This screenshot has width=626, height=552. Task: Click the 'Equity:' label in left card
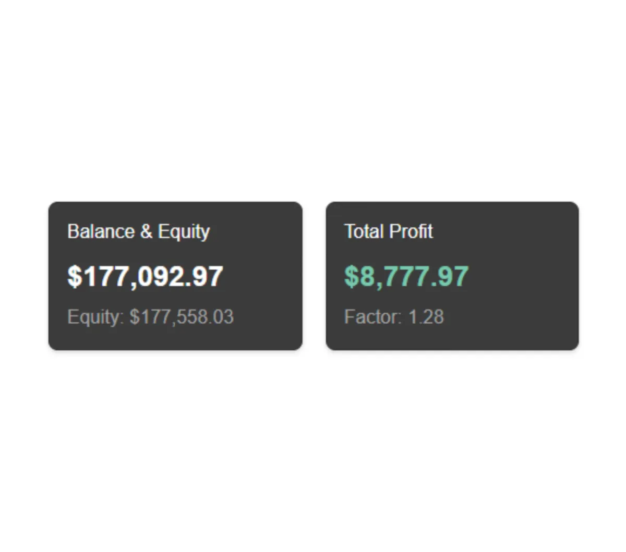95,317
